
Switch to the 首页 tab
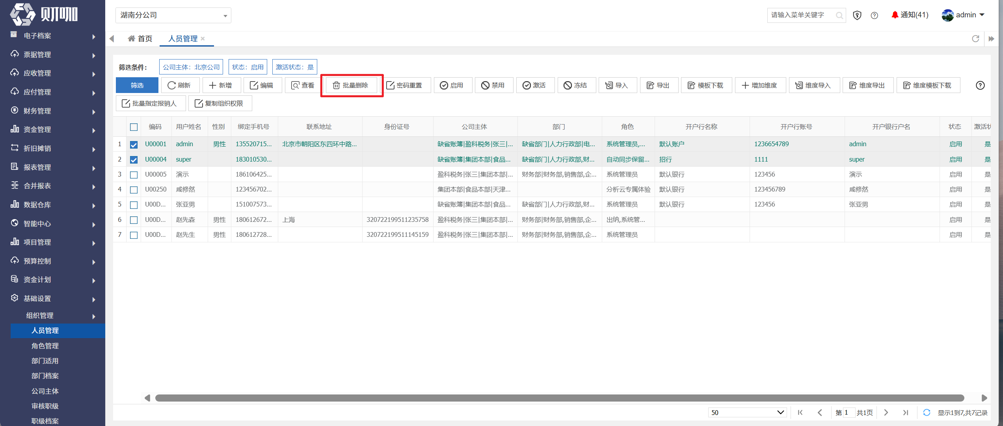pyautogui.click(x=140, y=39)
